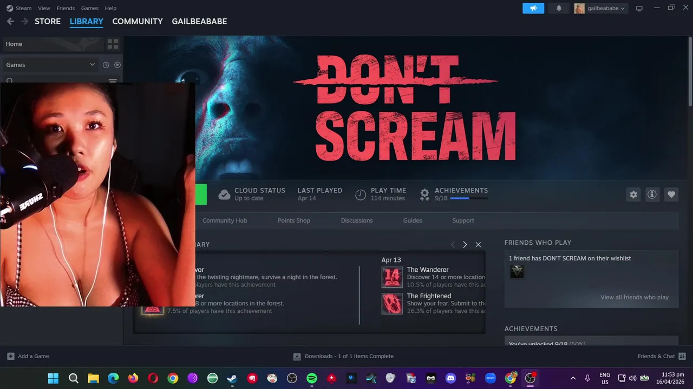The image size is (693, 389).
Task: Click the plus icon for Add a Game
Action: click(x=11, y=356)
